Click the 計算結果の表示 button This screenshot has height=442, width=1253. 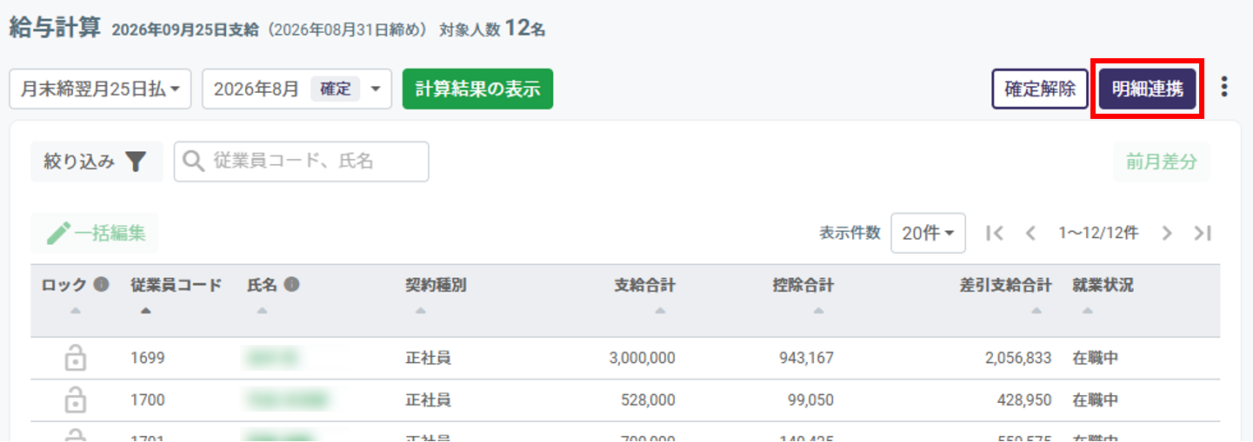pyautogui.click(x=477, y=89)
